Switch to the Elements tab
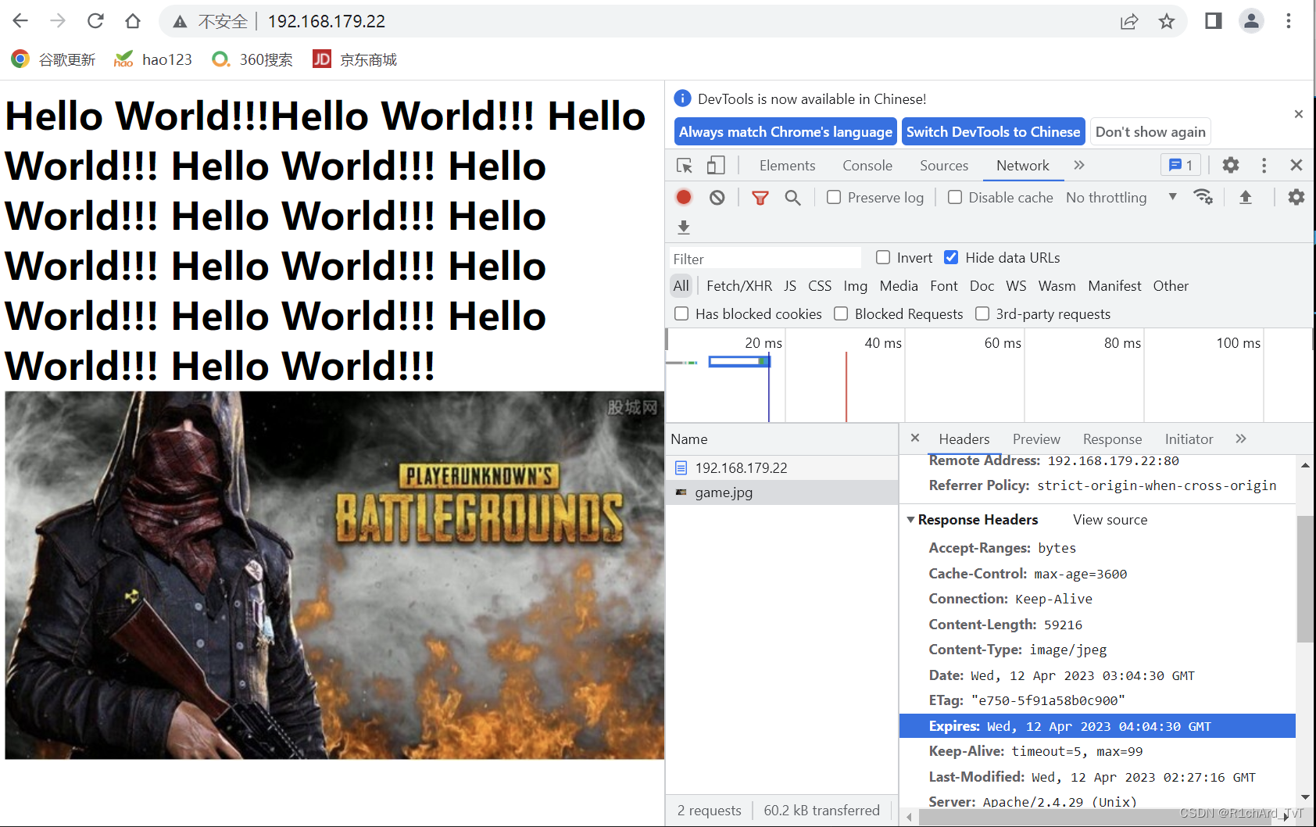1316x827 pixels. (x=787, y=166)
